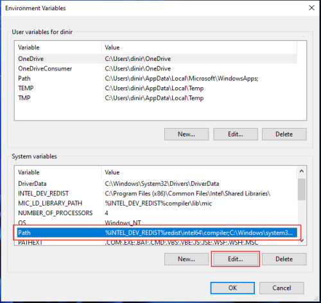This screenshot has width=321, height=303.
Task: Select the OneDrive user variable row
Action: (157, 59)
